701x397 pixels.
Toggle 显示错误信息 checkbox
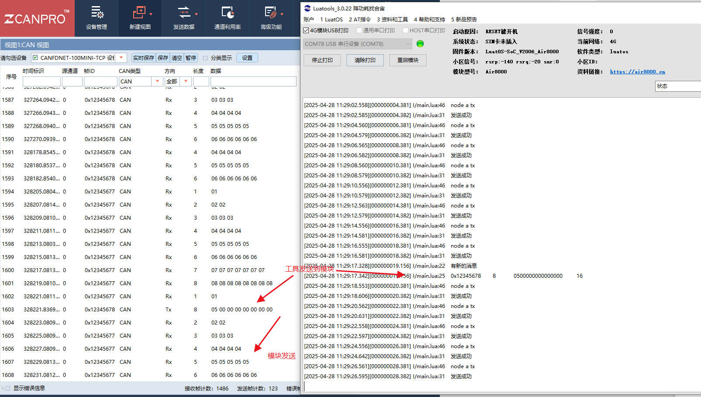[x=8, y=388]
